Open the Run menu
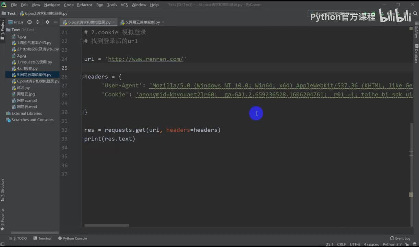Image resolution: width=419 pixels, height=247 pixels. coord(100,5)
